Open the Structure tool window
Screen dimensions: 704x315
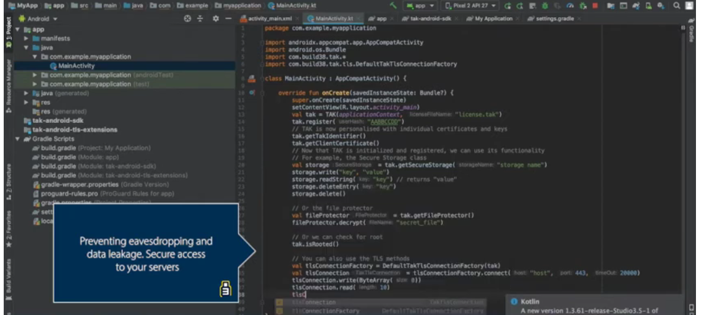(x=8, y=182)
